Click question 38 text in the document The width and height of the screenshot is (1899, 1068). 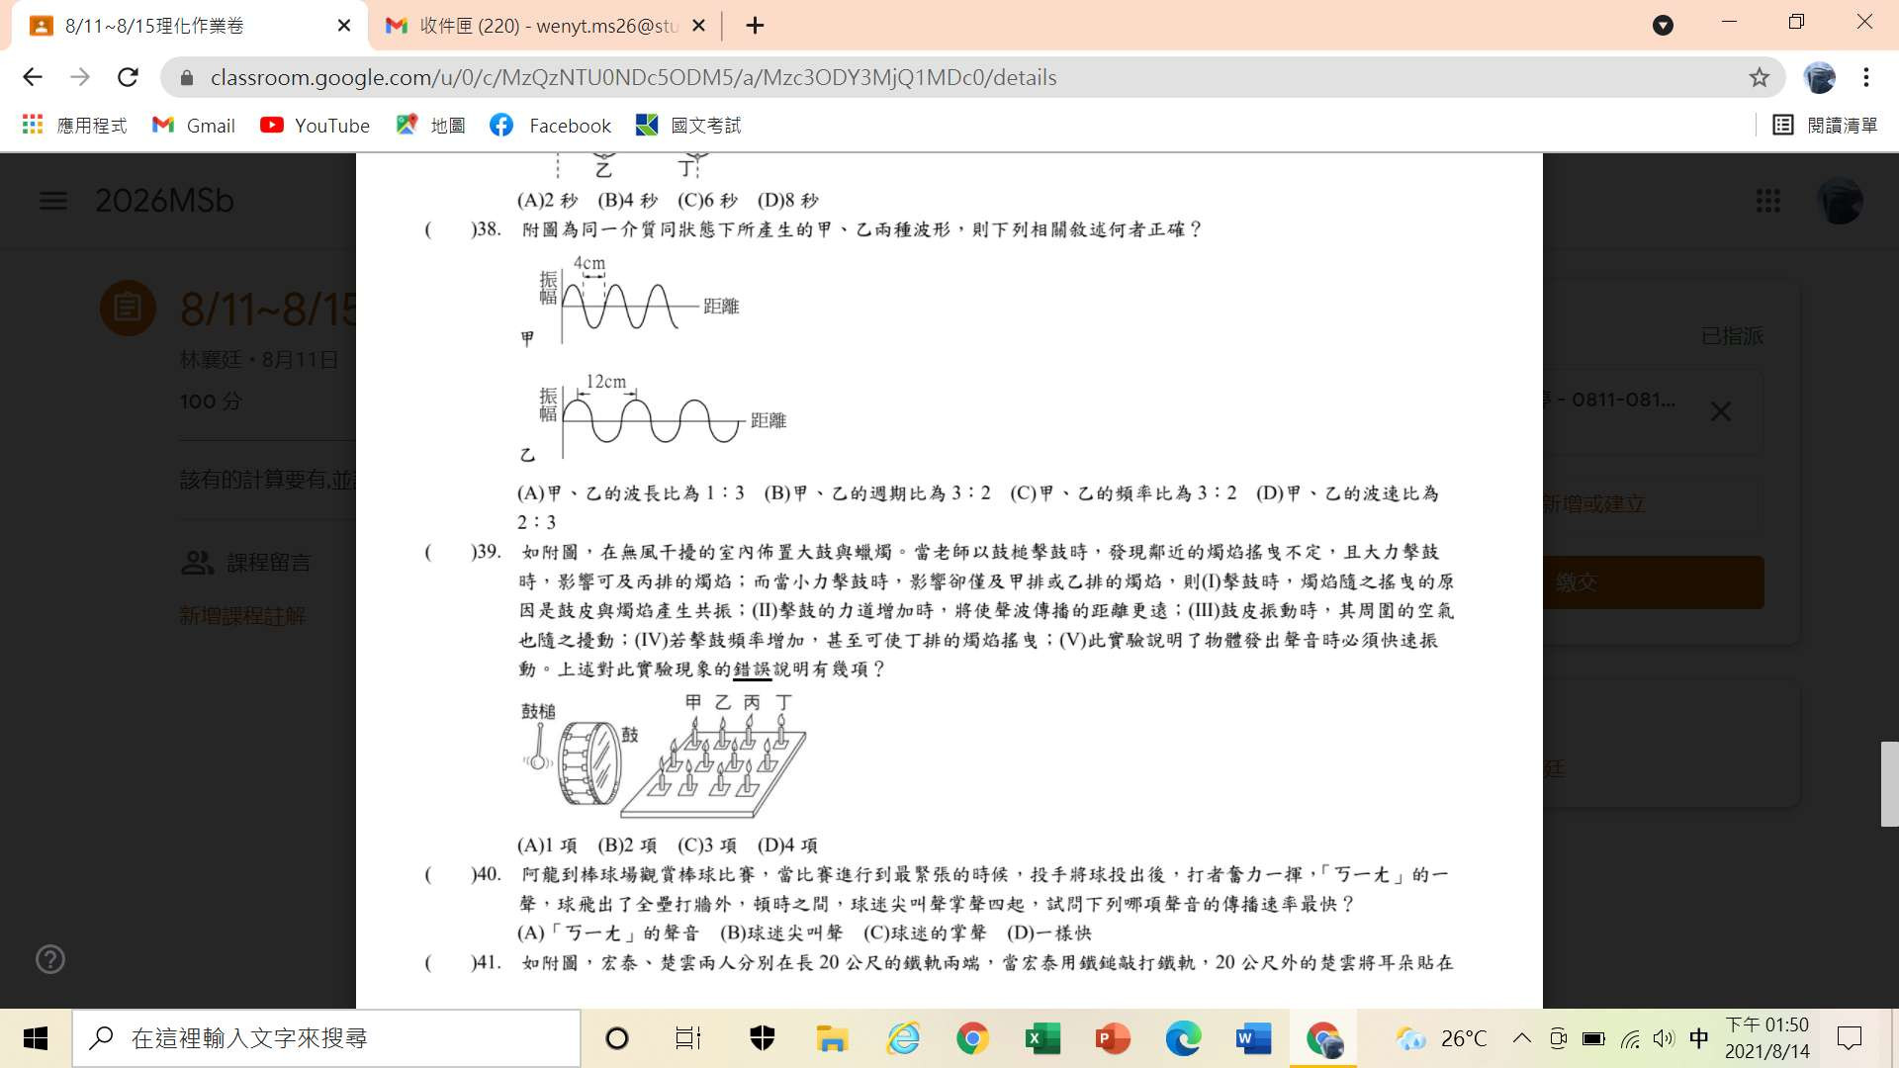[860, 229]
